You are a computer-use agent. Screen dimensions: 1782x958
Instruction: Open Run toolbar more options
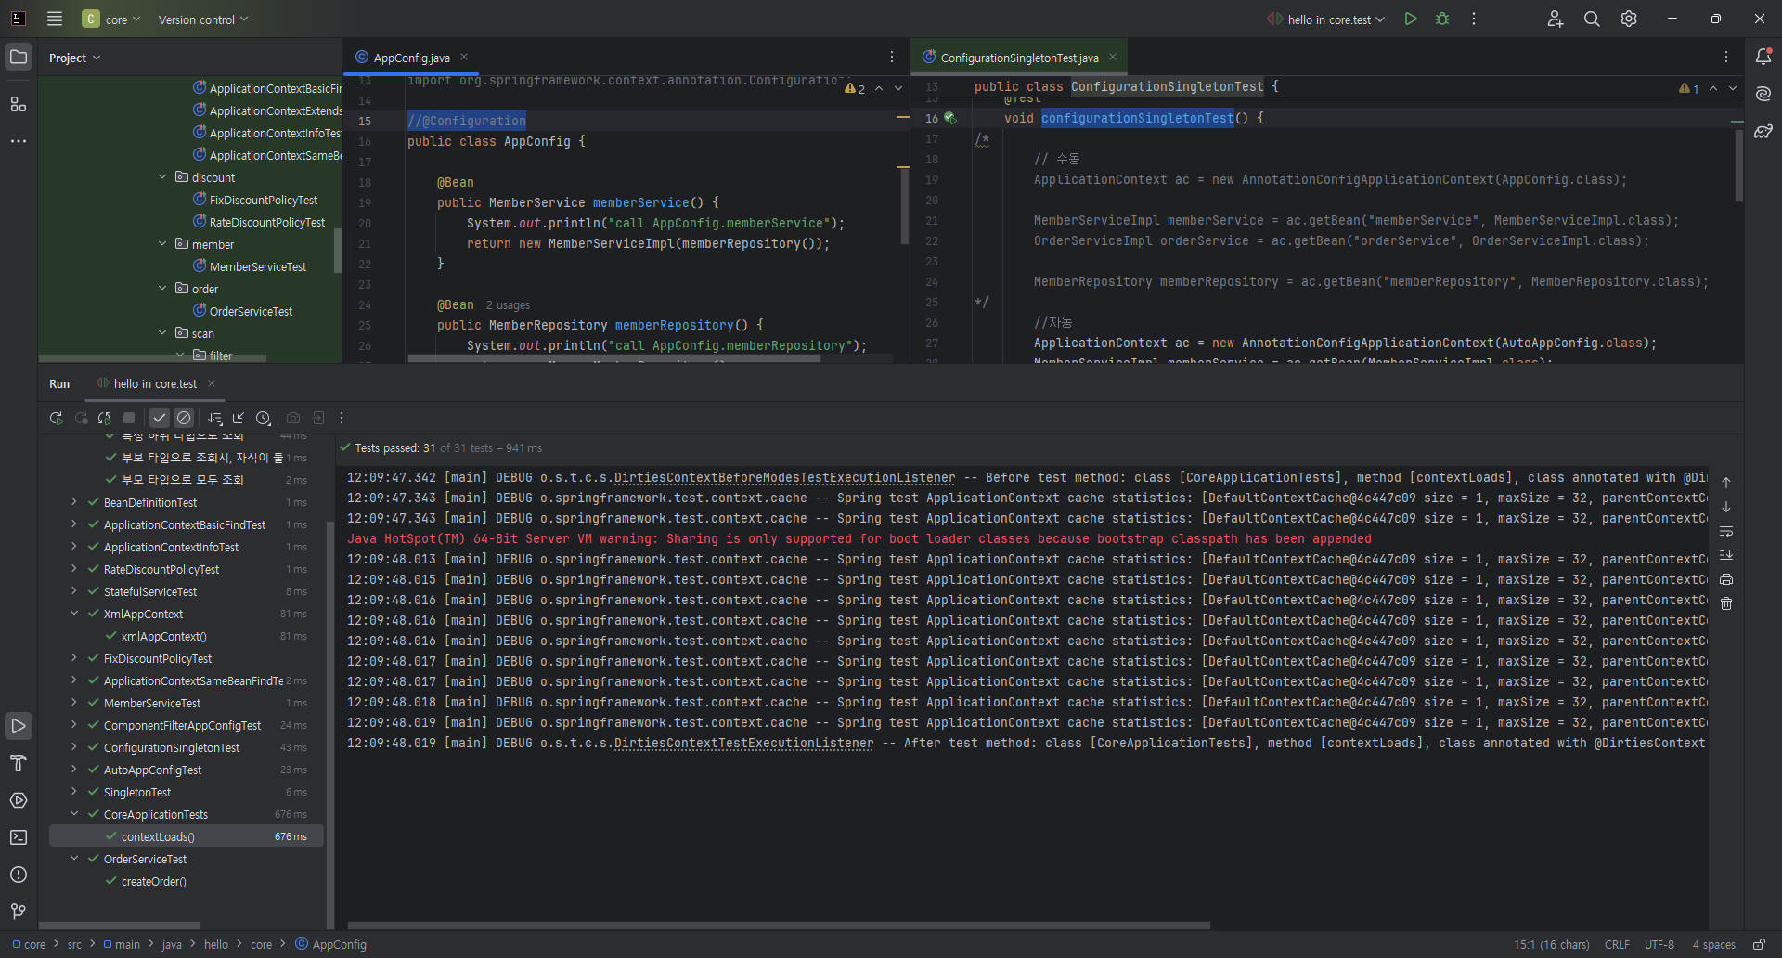[x=342, y=418]
